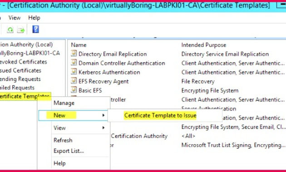Image resolution: width=286 pixels, height=172 pixels.
Task: Click the blue Help toolbar icon
Action: pyautogui.click(x=35, y=29)
